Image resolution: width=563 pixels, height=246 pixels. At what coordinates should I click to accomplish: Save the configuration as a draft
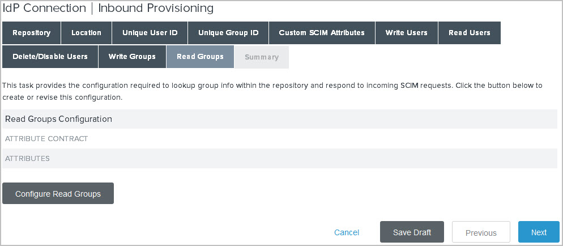click(x=412, y=232)
